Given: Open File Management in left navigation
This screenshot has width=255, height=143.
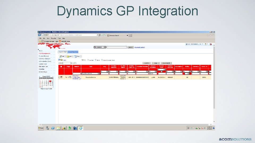Looking at the screenshot, I should click(44, 53).
